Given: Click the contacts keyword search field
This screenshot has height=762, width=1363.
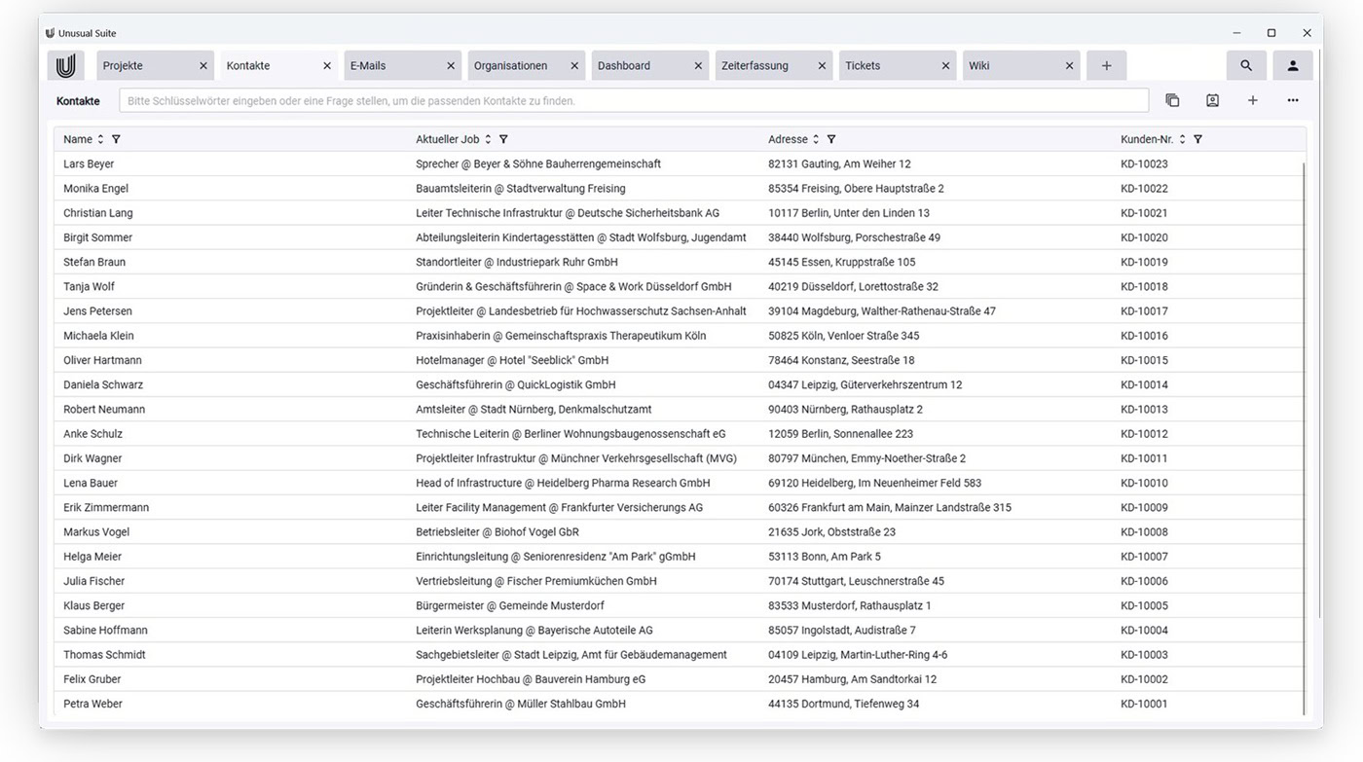Looking at the screenshot, I should click(x=633, y=100).
